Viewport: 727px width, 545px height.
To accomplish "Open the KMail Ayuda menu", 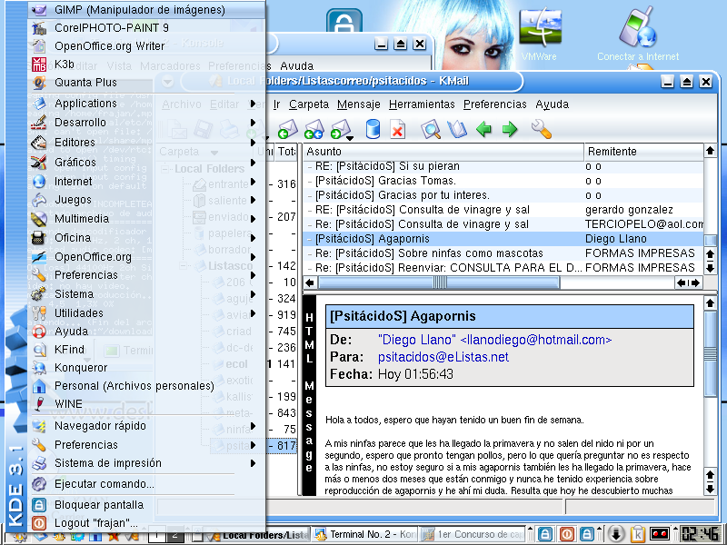I will 552,104.
